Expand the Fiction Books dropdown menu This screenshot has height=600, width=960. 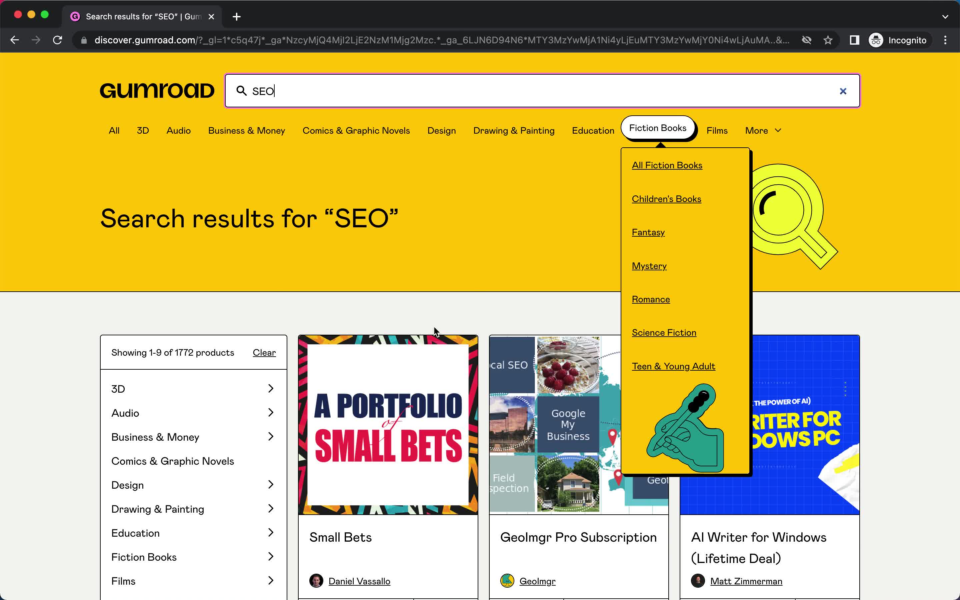point(657,128)
